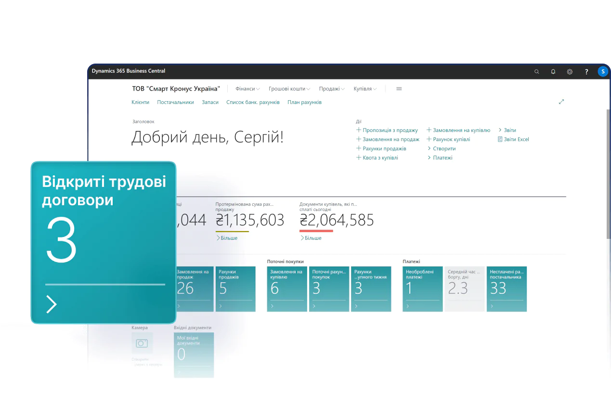Expand the Фінанси dropdown menu

(x=247, y=89)
